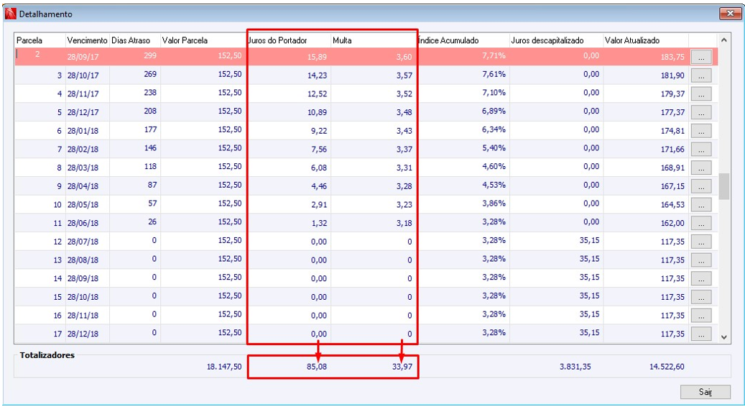Screen dimensions: 745x407
Task: Open details button for parcela 8 row
Action: click(701, 168)
